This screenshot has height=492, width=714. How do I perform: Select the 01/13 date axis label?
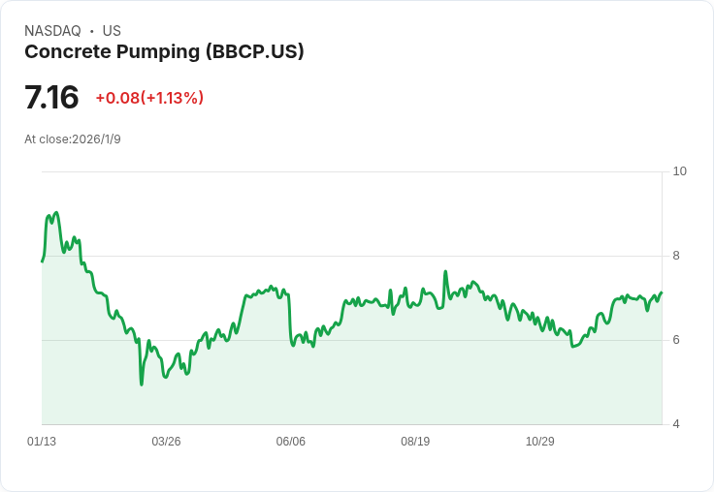(x=42, y=442)
